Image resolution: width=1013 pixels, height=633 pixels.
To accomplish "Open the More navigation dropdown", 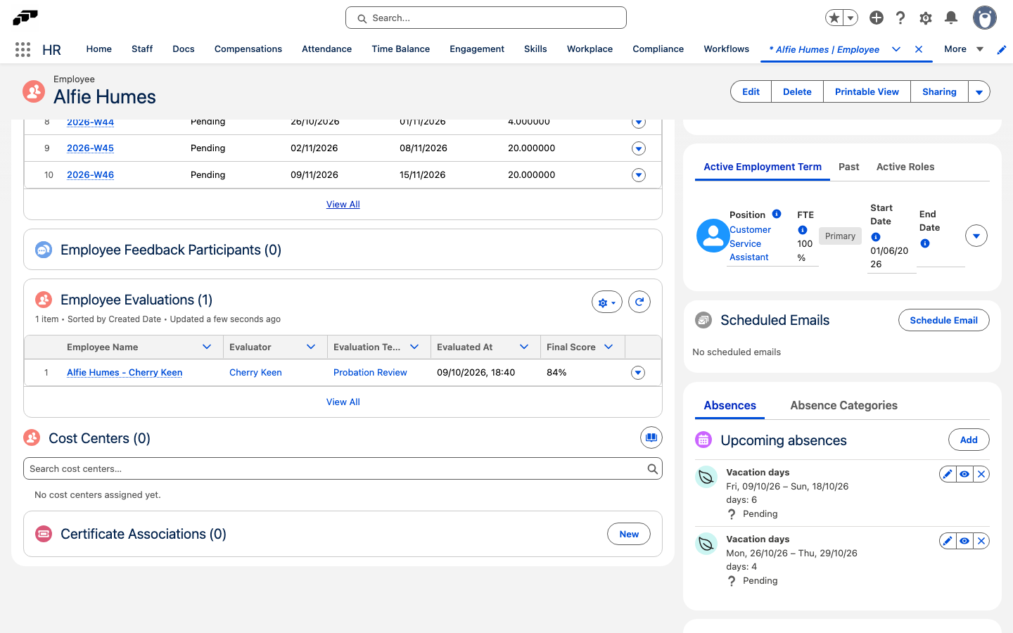I will pyautogui.click(x=964, y=49).
